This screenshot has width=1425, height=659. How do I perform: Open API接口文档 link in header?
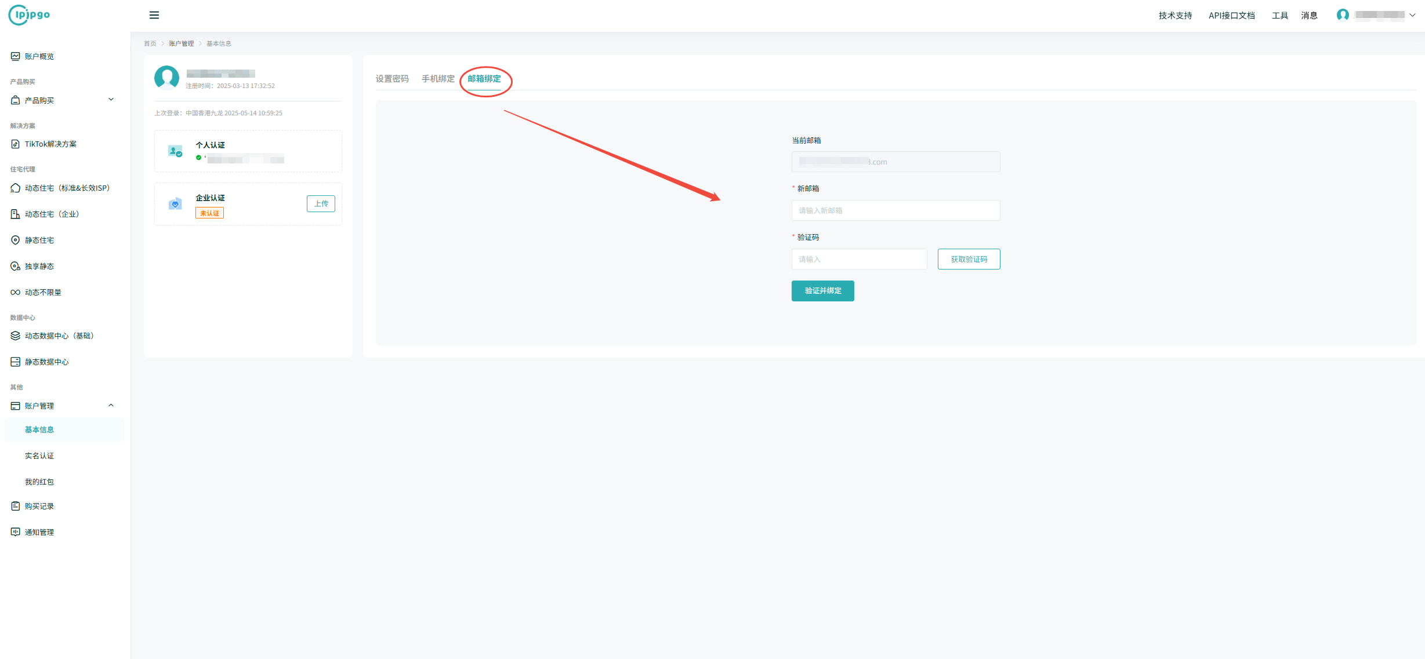[1231, 16]
